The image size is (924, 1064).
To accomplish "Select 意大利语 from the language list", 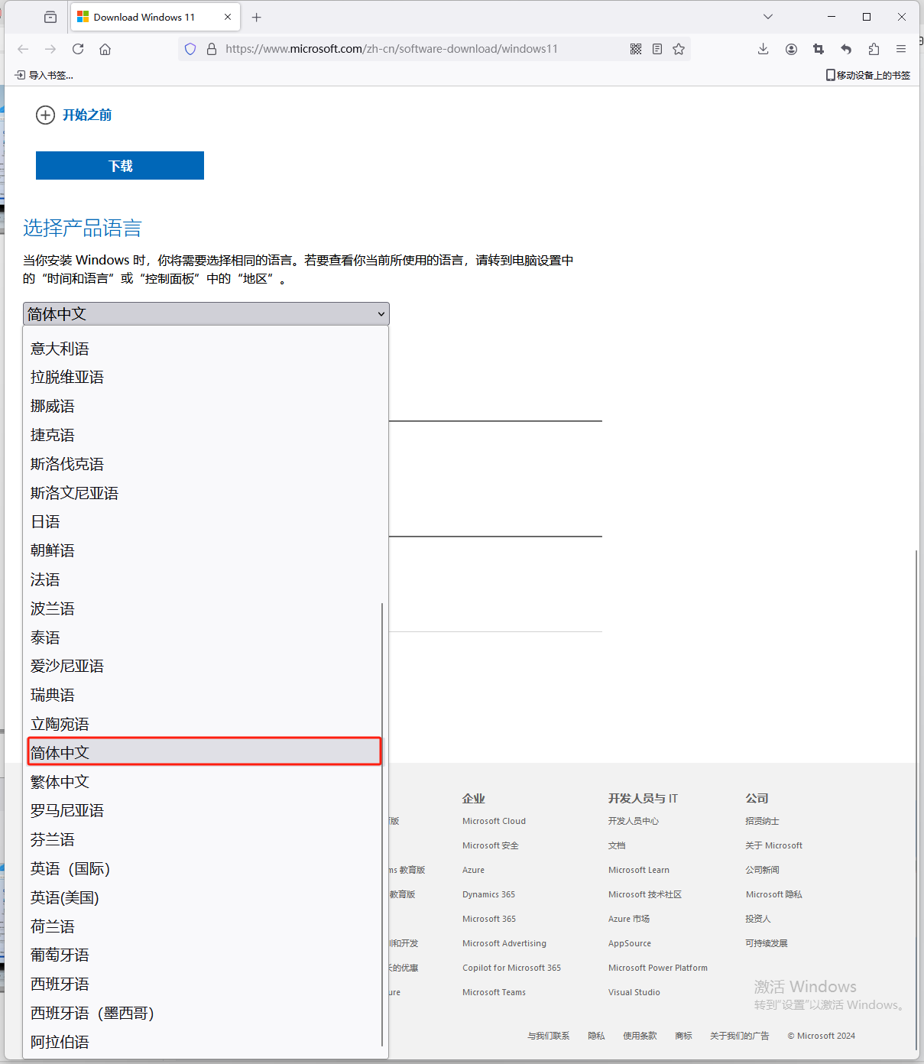I will click(x=203, y=349).
